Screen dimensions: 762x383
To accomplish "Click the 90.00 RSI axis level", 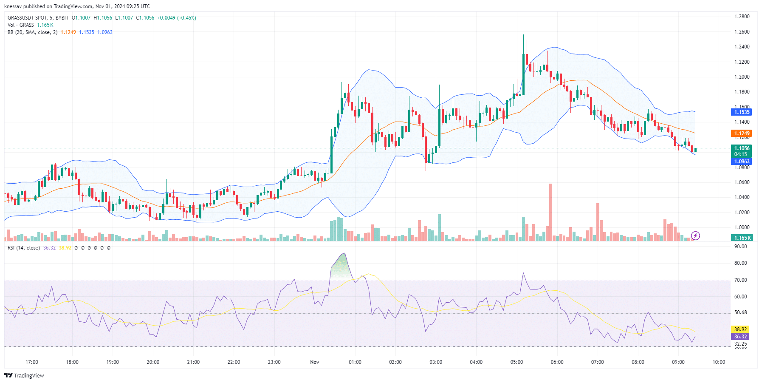I will [740, 247].
